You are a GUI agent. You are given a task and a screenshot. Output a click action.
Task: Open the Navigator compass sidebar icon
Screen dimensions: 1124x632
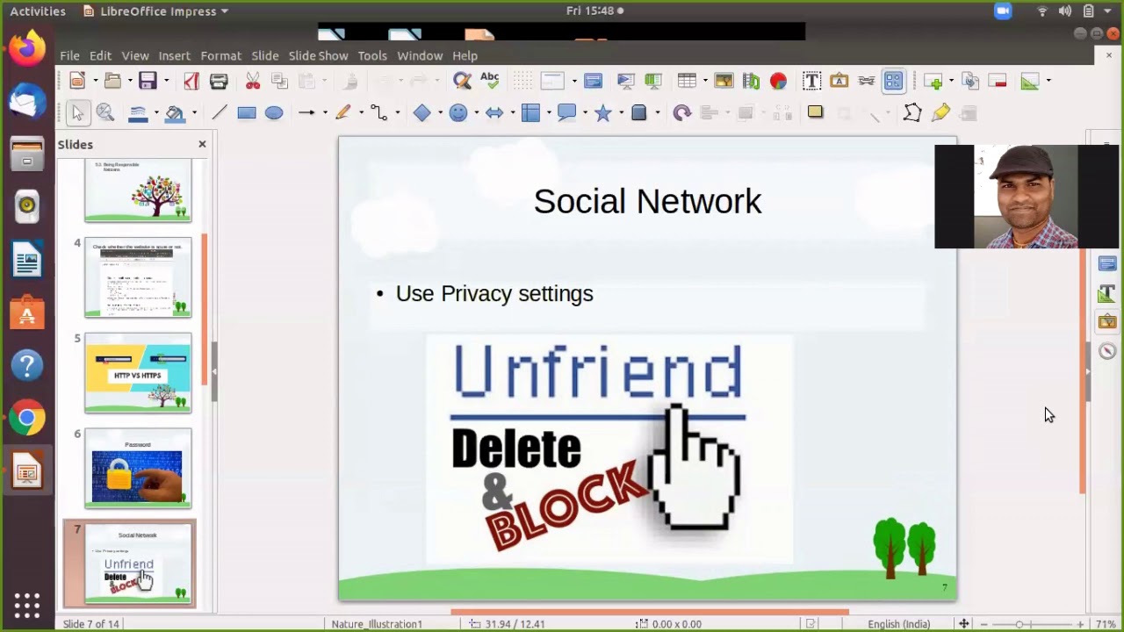1106,351
